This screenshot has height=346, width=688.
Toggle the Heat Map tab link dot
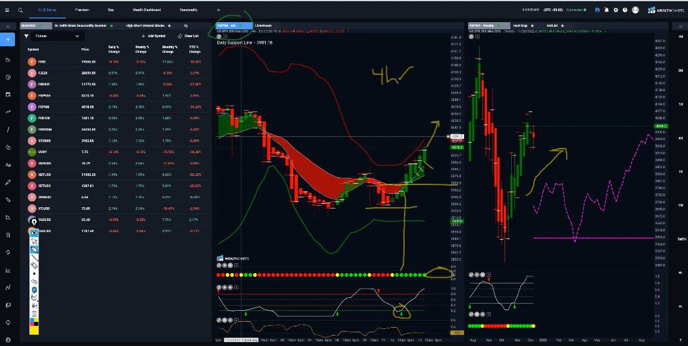click(532, 26)
